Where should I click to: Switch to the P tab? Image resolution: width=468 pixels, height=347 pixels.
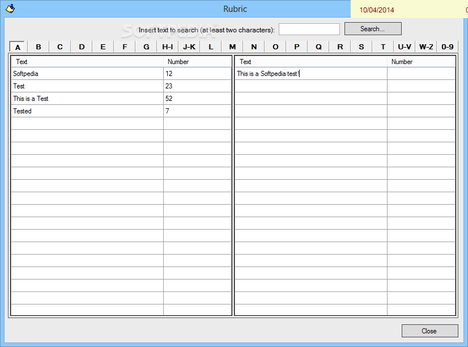click(x=297, y=47)
